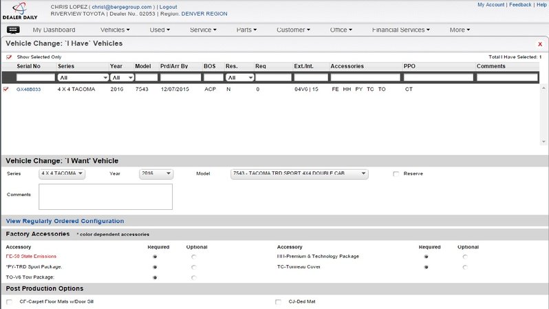This screenshot has height=309, width=549.
Task: Click the Logout link
Action: click(x=168, y=7)
